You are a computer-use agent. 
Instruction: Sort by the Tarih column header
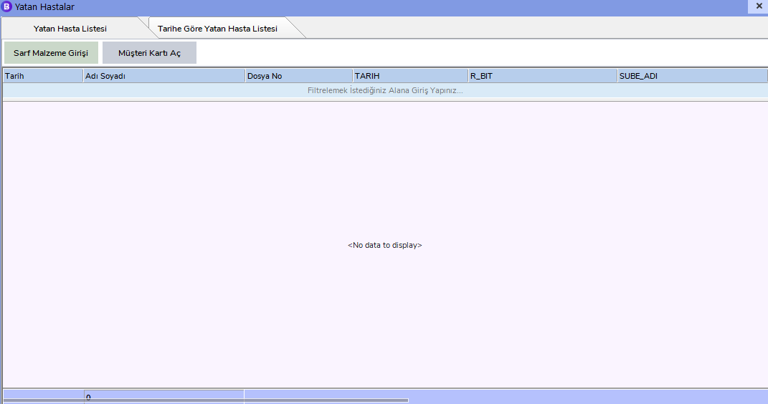coord(43,76)
